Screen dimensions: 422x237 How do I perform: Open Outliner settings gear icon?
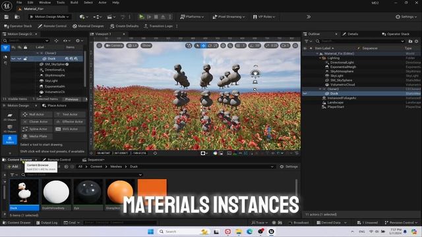(x=416, y=41)
